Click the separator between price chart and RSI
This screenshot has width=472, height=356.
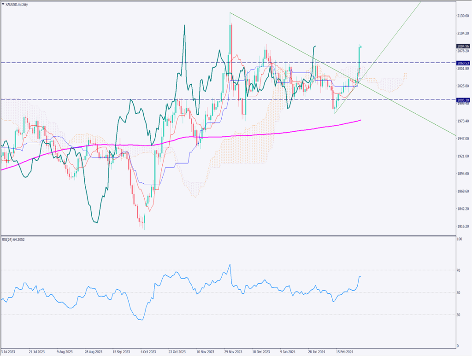coord(230,236)
